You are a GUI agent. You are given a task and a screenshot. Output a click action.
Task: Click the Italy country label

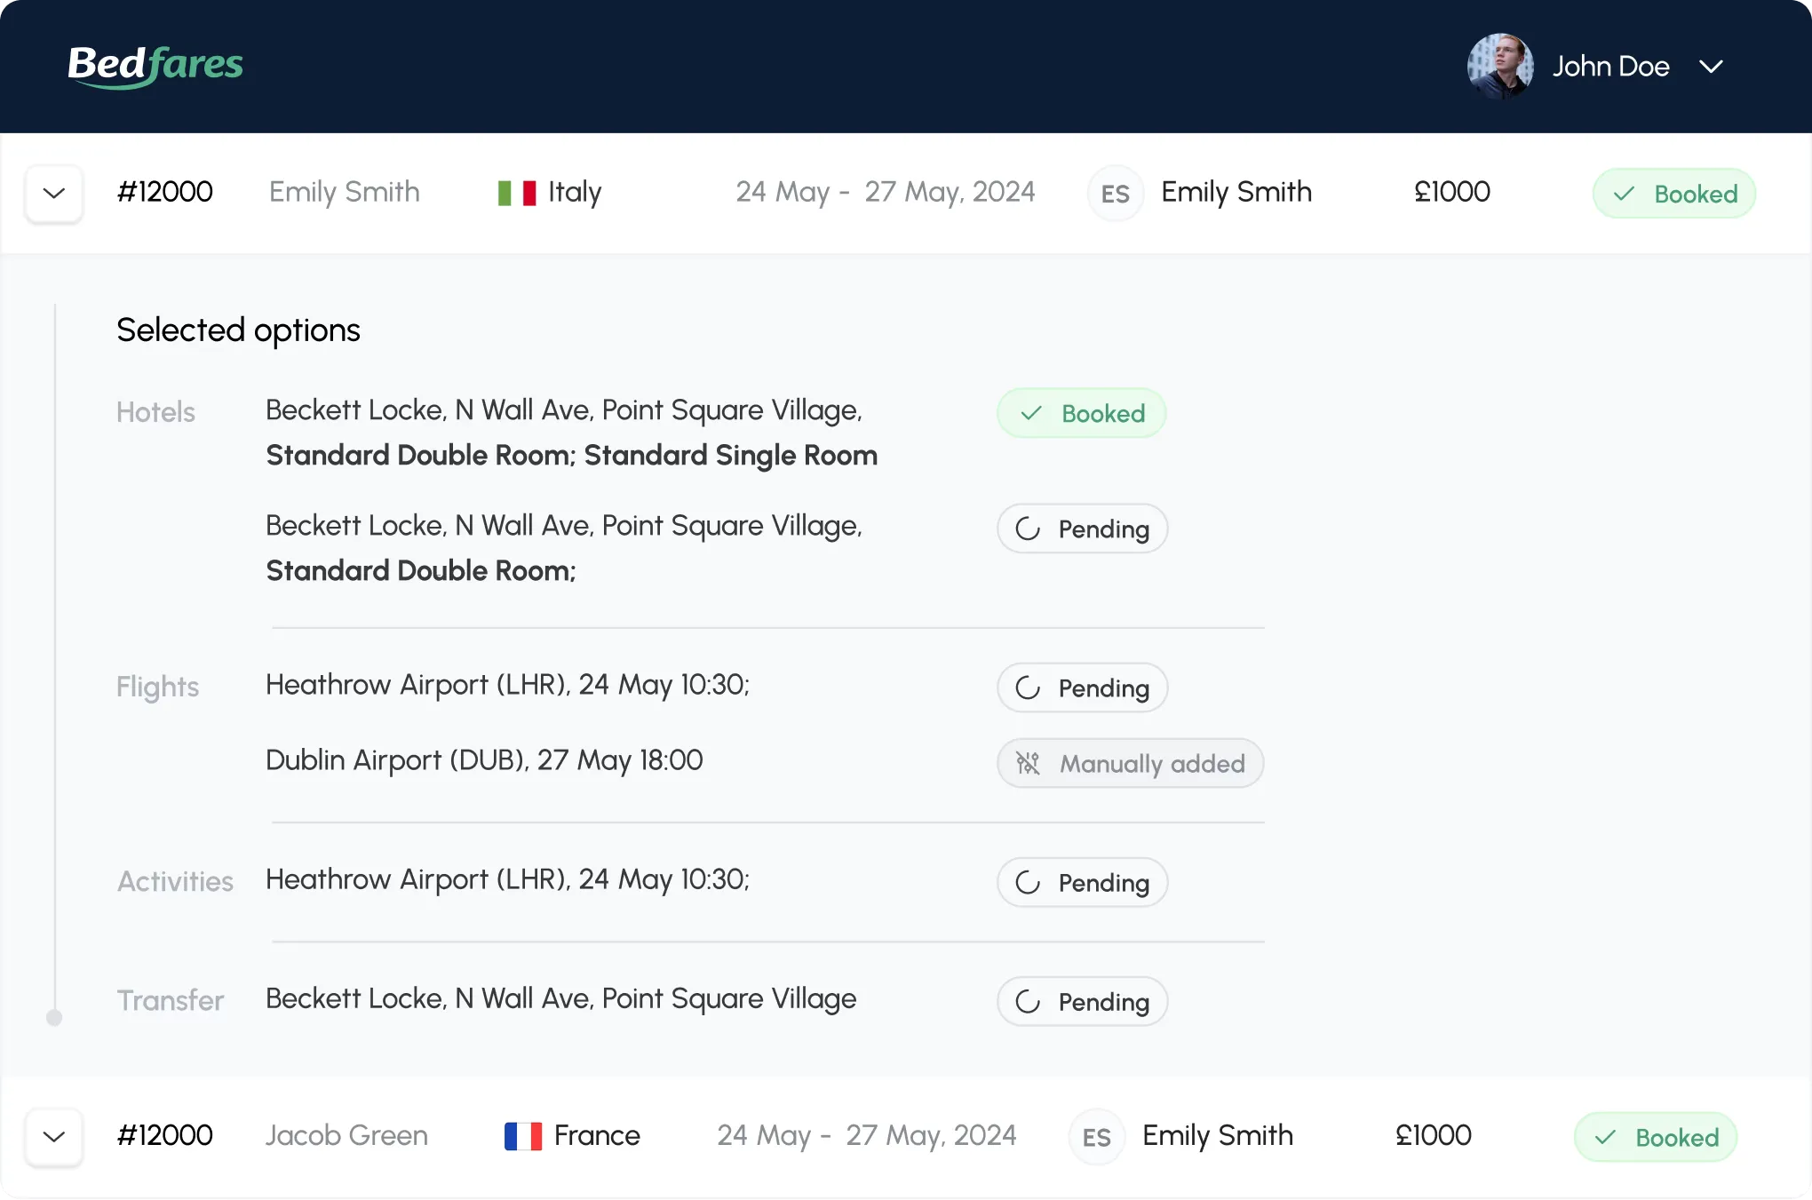coord(575,192)
